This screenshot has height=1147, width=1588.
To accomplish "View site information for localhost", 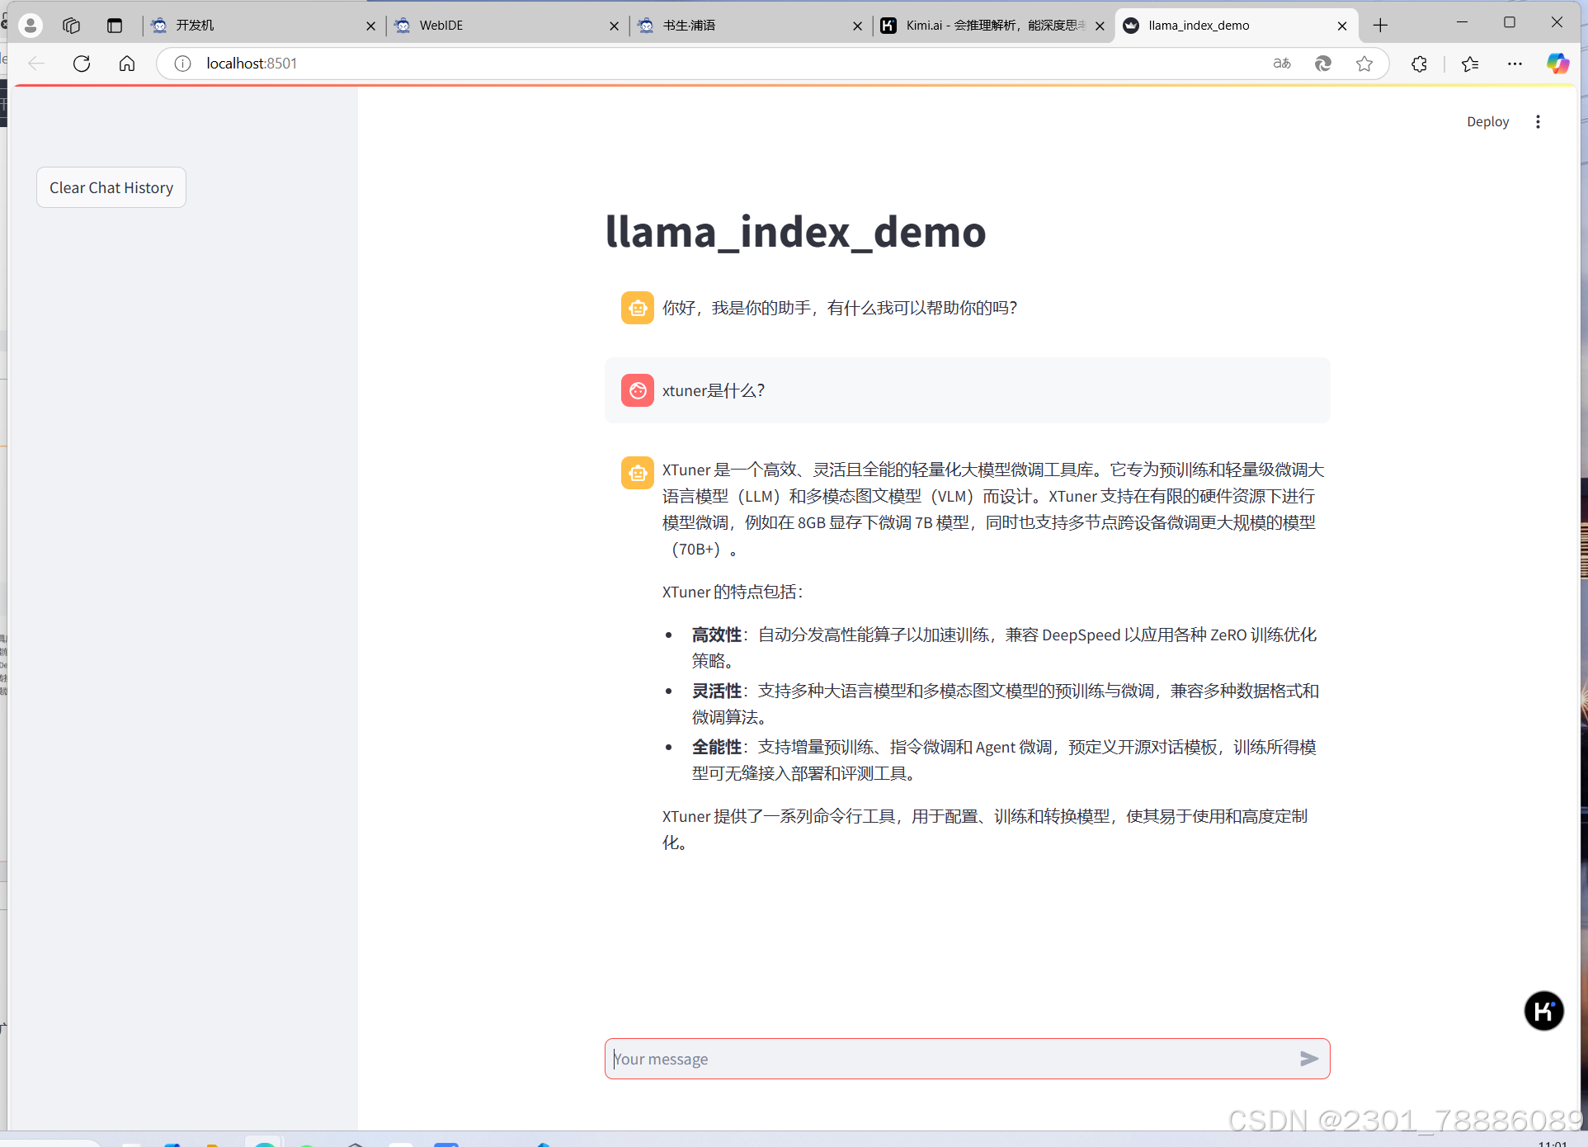I will click(182, 64).
